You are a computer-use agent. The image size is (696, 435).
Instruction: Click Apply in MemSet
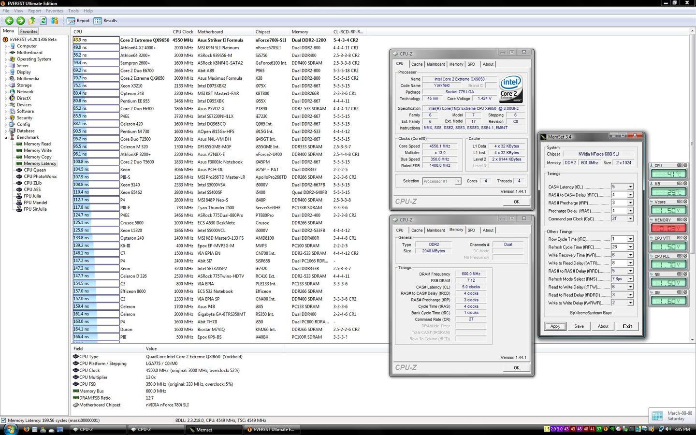[x=555, y=326]
